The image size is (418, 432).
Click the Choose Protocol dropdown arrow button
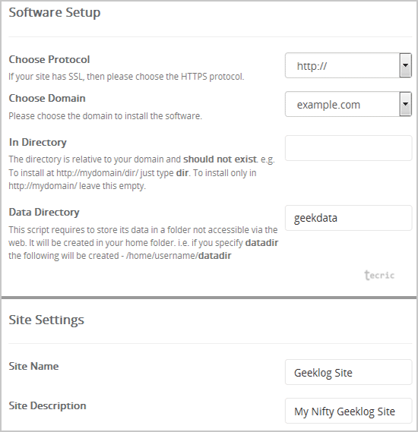tap(405, 65)
